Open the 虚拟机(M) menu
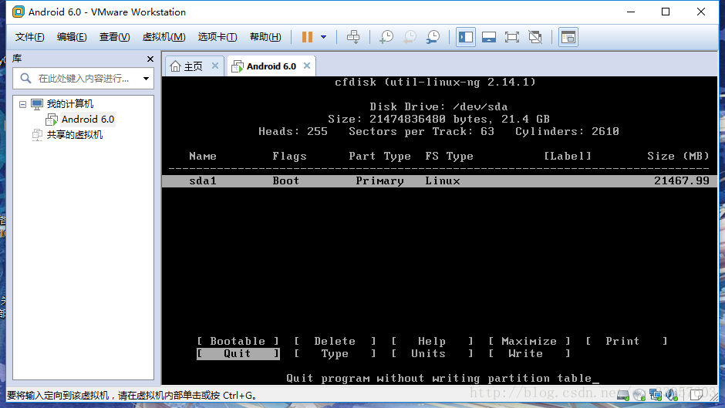The height and width of the screenshot is (408, 725). click(x=164, y=37)
